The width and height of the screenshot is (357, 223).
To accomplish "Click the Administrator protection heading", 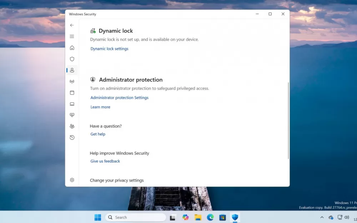I will pos(131,80).
